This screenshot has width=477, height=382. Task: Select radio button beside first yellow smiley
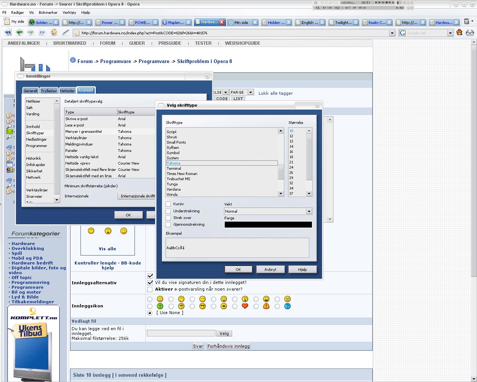tap(150, 299)
